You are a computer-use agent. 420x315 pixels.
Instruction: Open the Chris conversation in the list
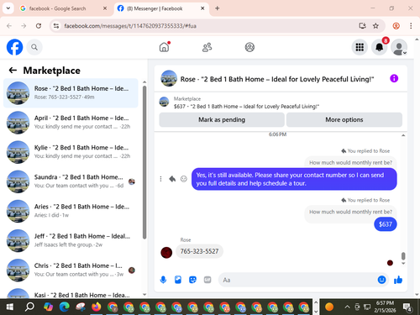pyautogui.click(x=71, y=270)
